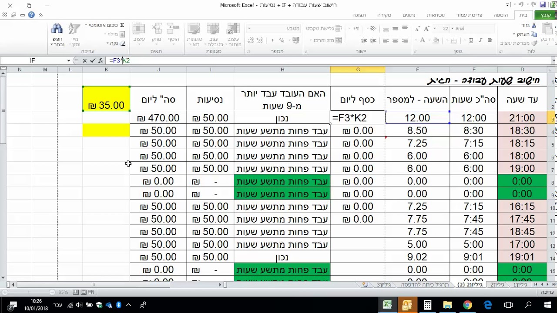Click the Format as Table icon
Screen dimensions: 557x313
[213, 29]
